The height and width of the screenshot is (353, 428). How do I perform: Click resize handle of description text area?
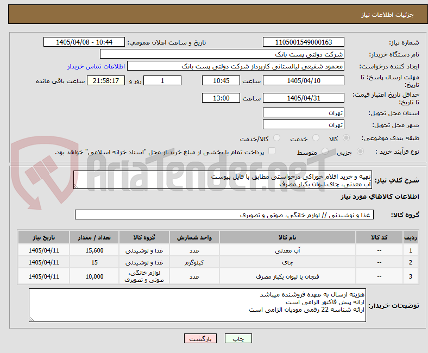coord(76,186)
